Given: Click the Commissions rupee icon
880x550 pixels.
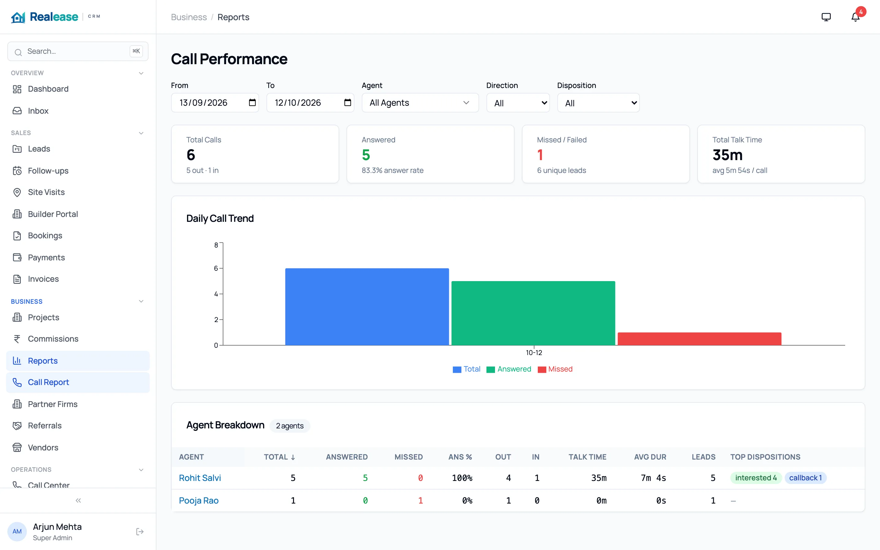Looking at the screenshot, I should [17, 339].
